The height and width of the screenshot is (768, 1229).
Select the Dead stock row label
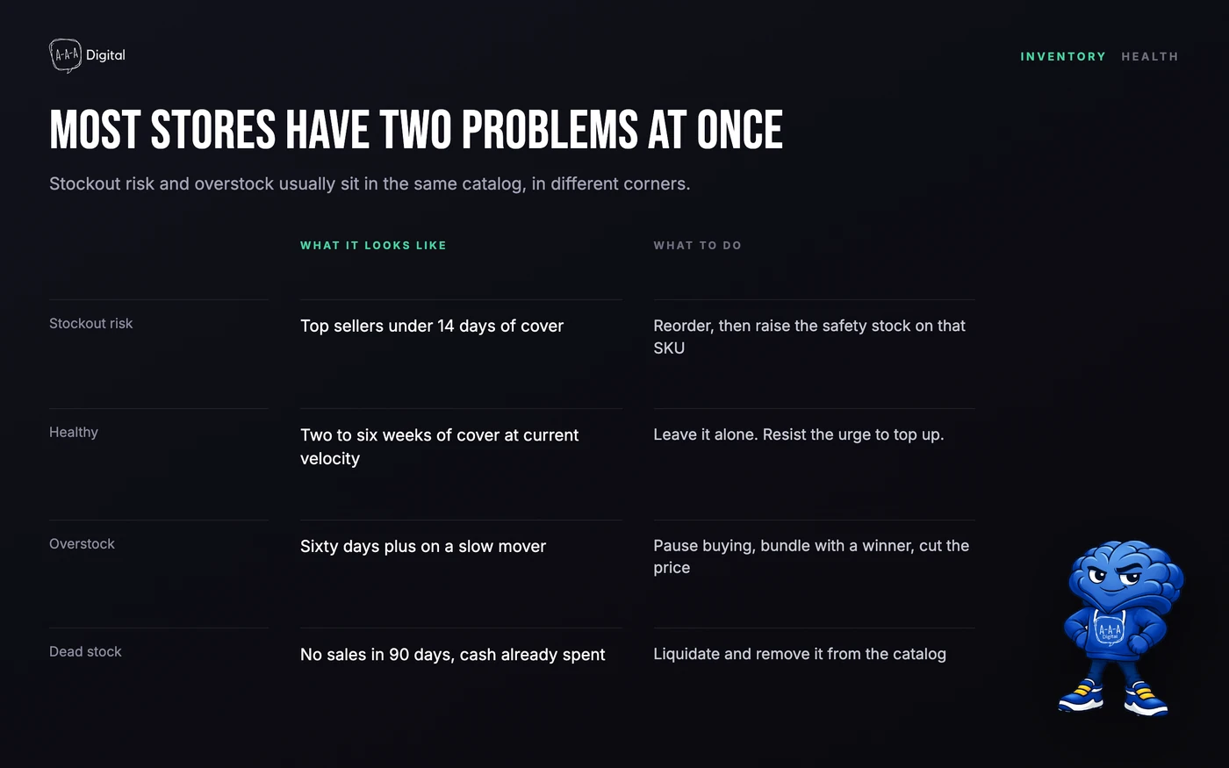coord(85,651)
